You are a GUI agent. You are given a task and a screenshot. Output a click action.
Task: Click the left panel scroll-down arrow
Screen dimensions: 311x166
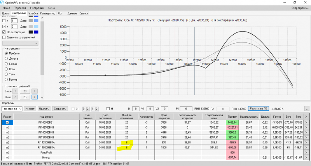(42, 97)
